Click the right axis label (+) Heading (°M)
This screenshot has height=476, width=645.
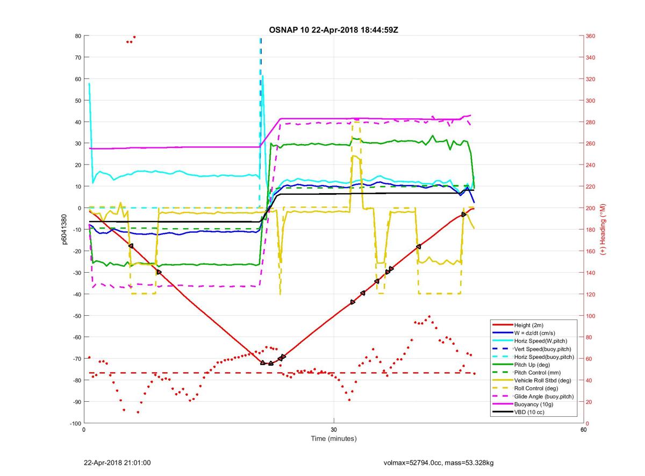click(603, 230)
